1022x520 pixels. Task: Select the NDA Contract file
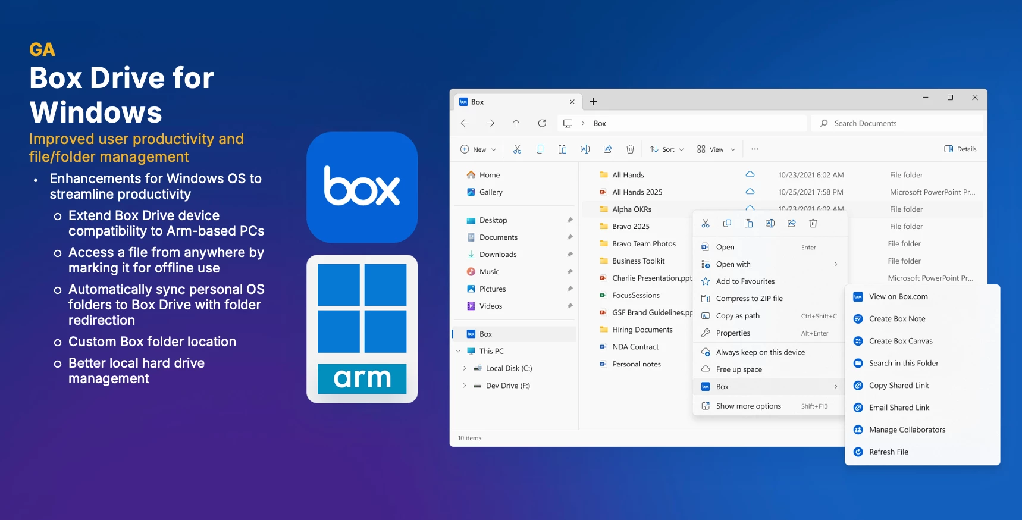click(635, 347)
